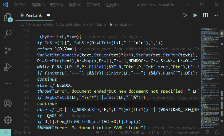Image resolution: width=224 pixels, height=136 pixels.
Task: Open the 编辑(E) menu
Action: (x=38, y=5)
